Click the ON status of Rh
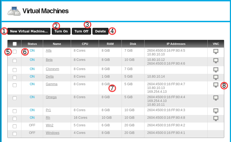 [x=32, y=118]
